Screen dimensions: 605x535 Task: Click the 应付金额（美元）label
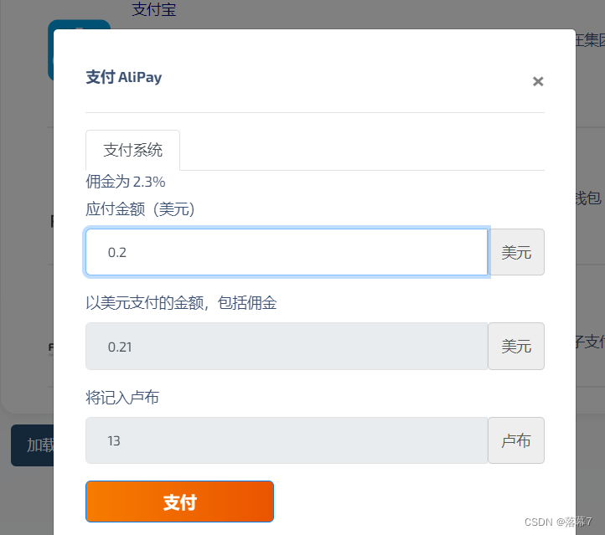(x=140, y=209)
